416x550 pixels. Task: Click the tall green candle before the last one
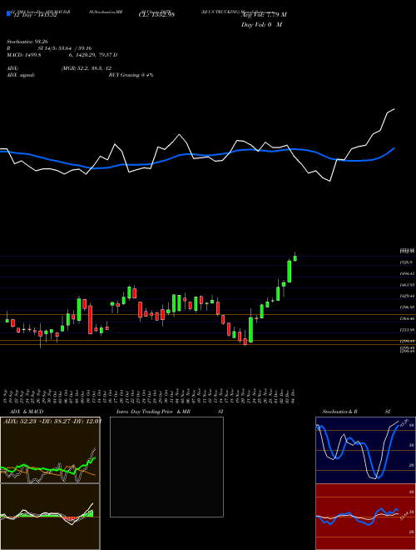[290, 271]
